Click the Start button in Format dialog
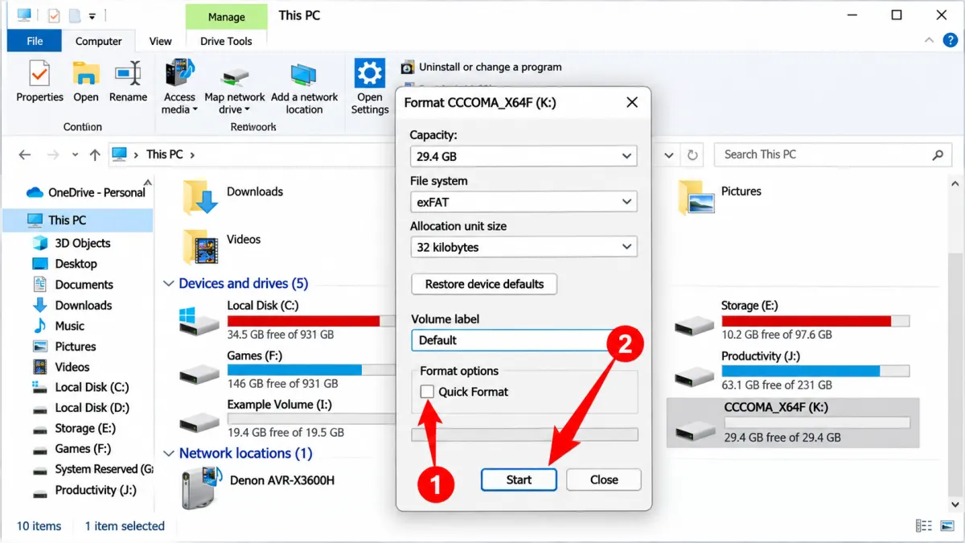965x543 pixels. tap(519, 479)
